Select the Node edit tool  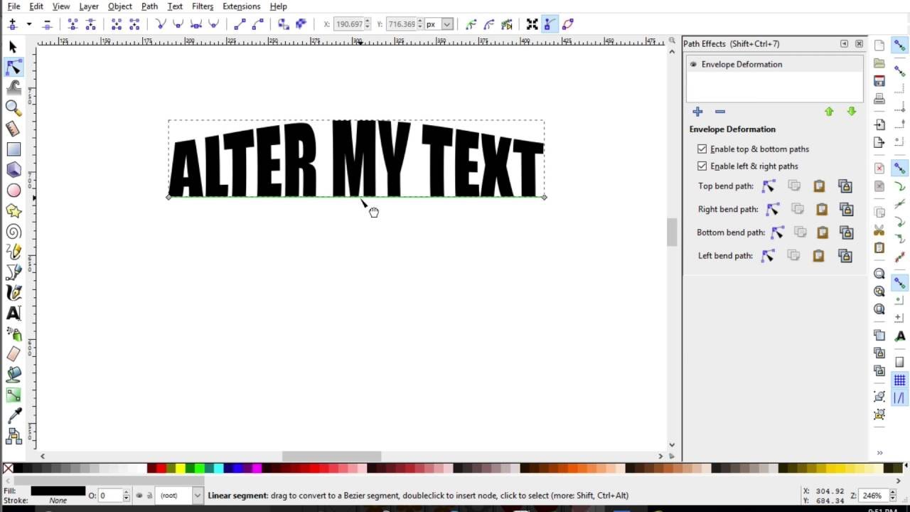[x=13, y=68]
